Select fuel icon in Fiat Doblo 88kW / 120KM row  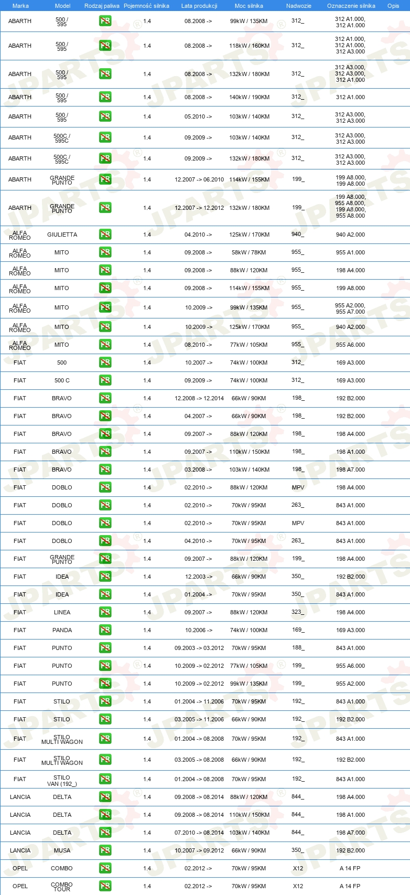coord(105,487)
